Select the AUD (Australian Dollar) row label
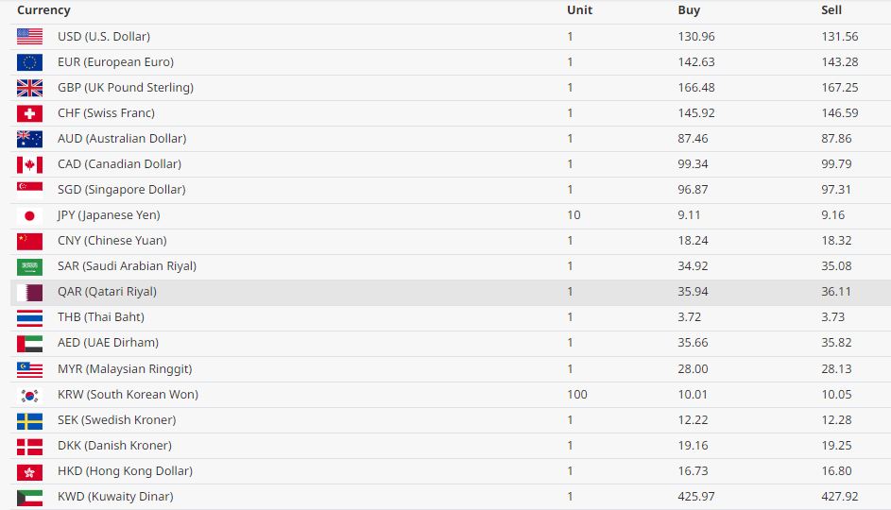891x510 pixels. (x=122, y=139)
